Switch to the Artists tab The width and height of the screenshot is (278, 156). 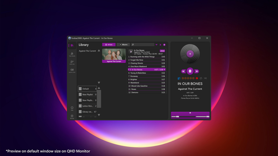[x=109, y=45]
